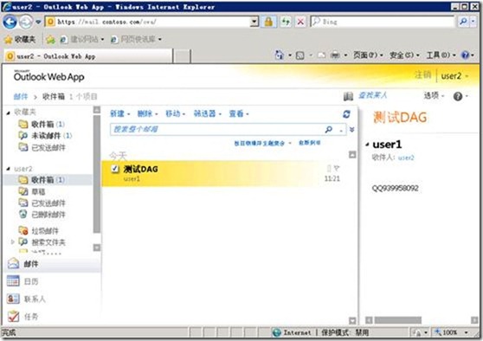Open a new blank browser tab
Viewport: 483px width, 341px height.
pyautogui.click(x=182, y=56)
